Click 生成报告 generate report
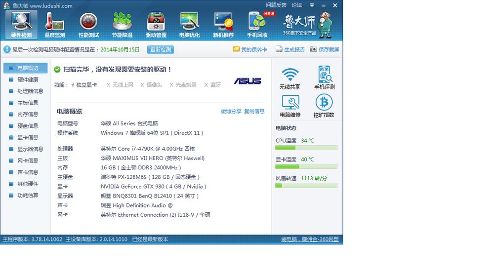The width and height of the screenshot is (494, 278). click(x=290, y=49)
